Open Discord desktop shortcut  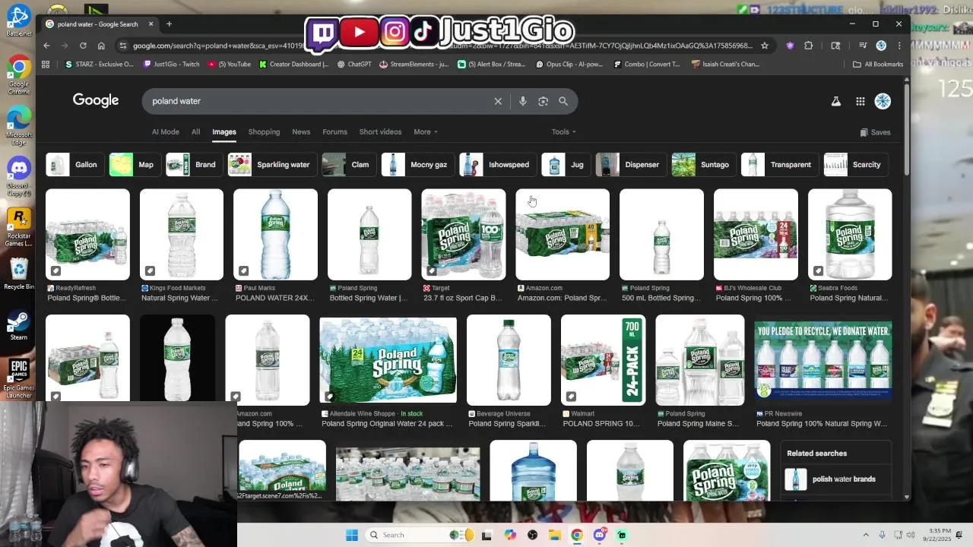tap(19, 176)
